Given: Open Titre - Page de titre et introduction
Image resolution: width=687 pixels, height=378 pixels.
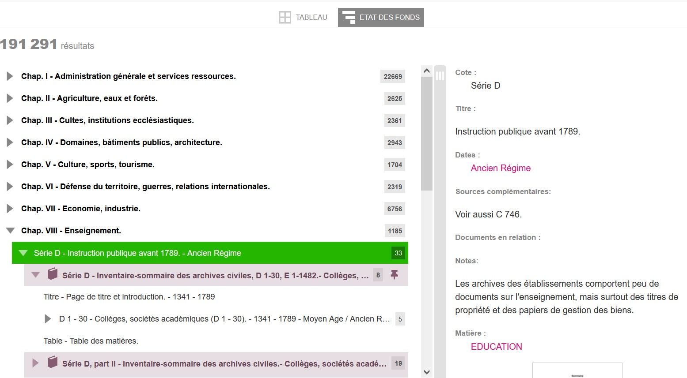Looking at the screenshot, I should (129, 297).
